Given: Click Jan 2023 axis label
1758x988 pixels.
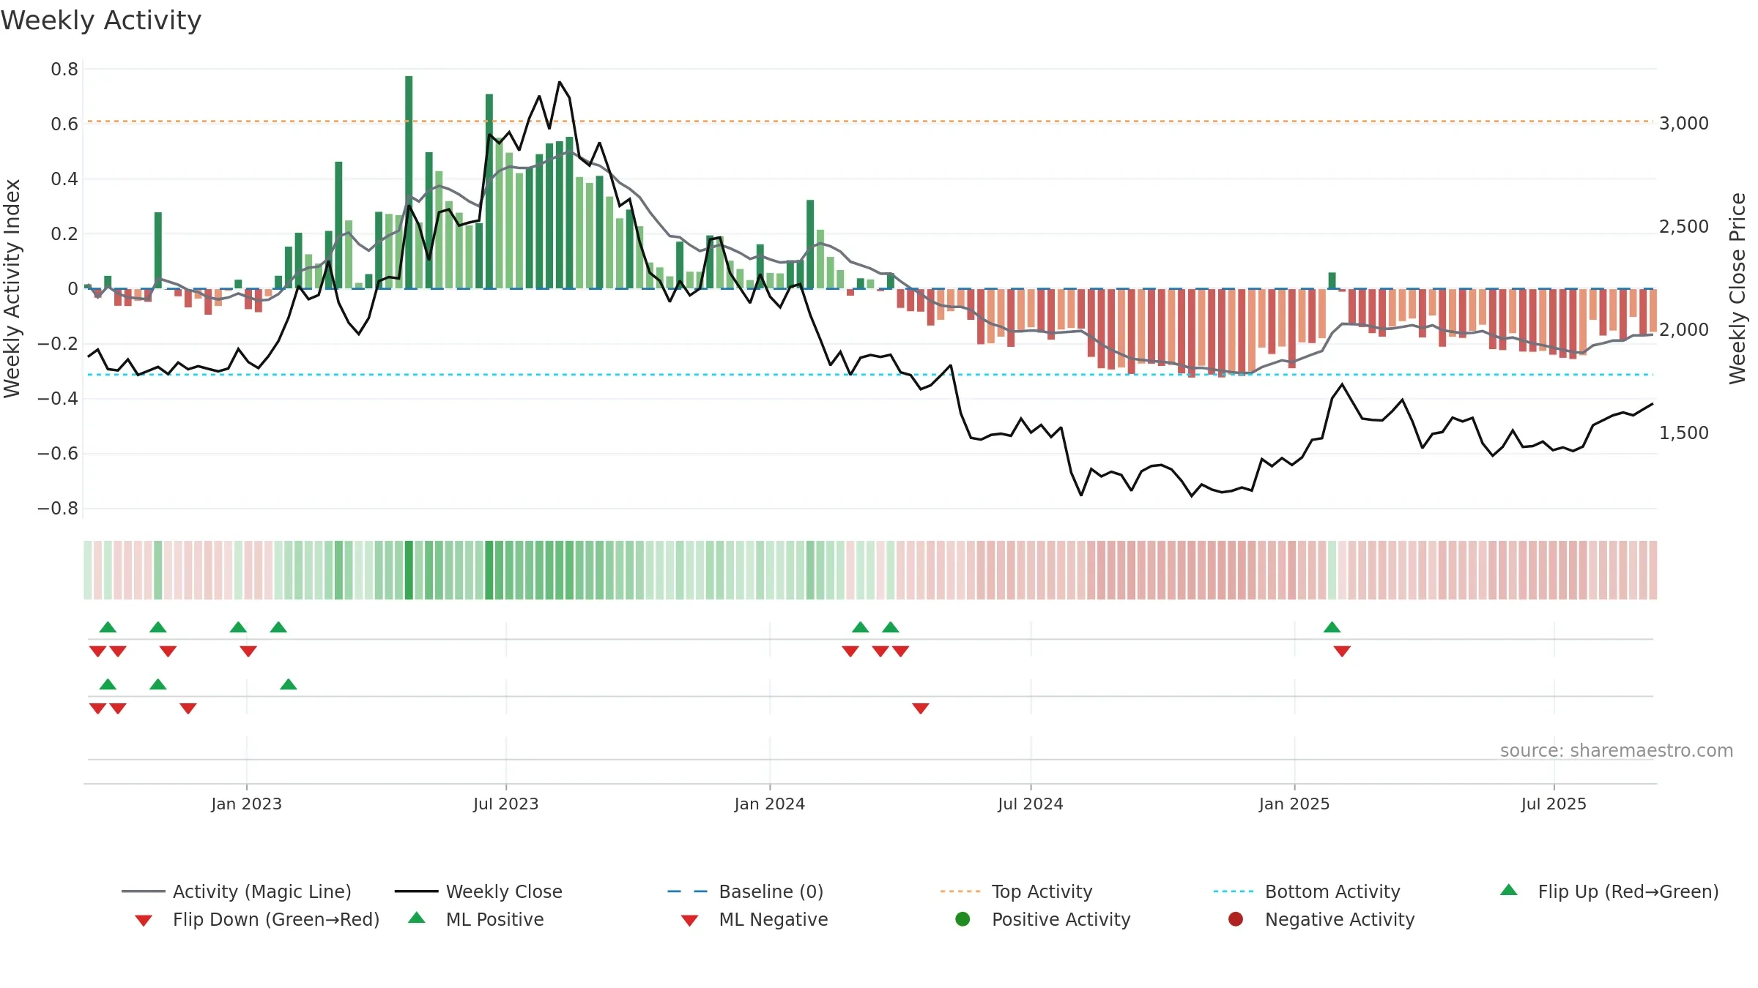Looking at the screenshot, I should pos(246,804).
